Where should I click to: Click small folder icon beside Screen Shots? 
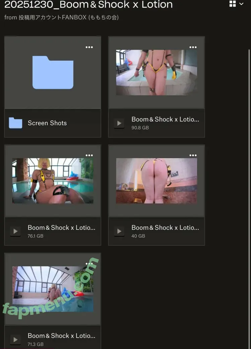pos(15,123)
